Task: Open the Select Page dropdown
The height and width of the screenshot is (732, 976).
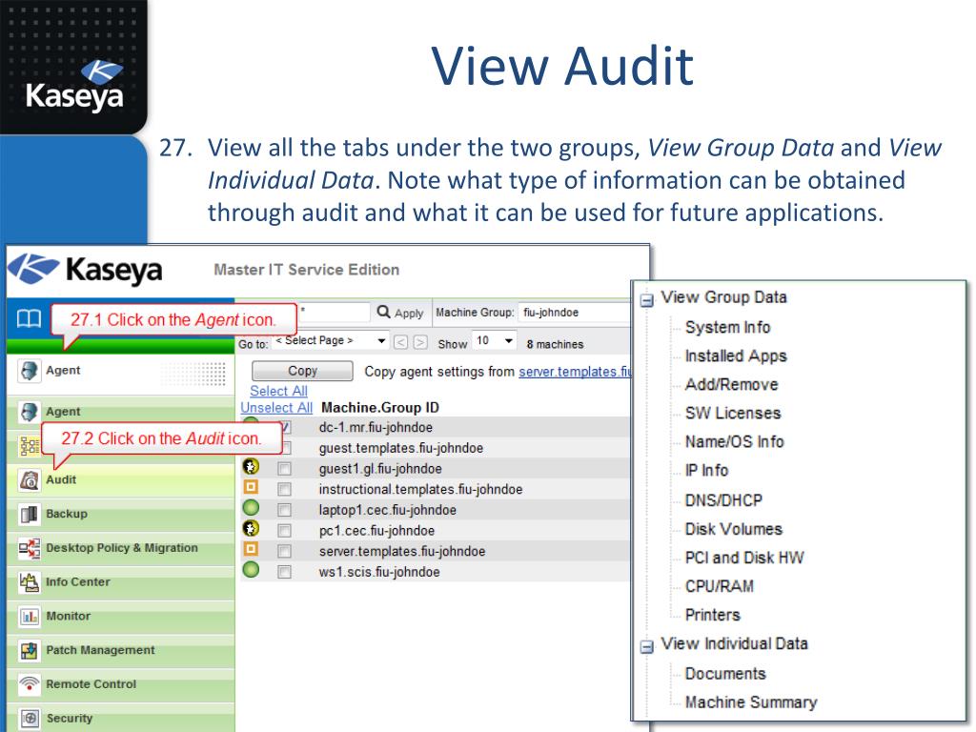Action: pos(330,341)
